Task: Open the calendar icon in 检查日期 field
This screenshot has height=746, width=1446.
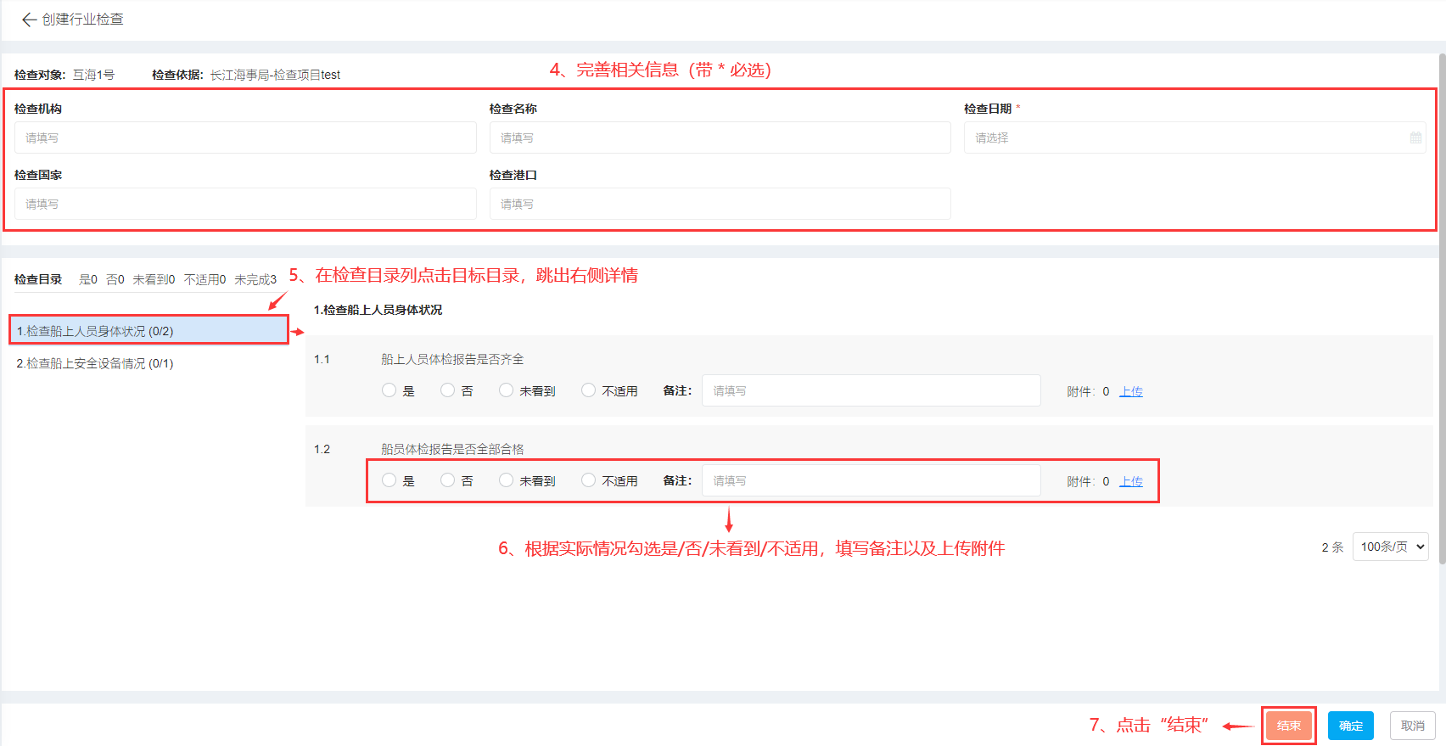Action: [x=1415, y=137]
